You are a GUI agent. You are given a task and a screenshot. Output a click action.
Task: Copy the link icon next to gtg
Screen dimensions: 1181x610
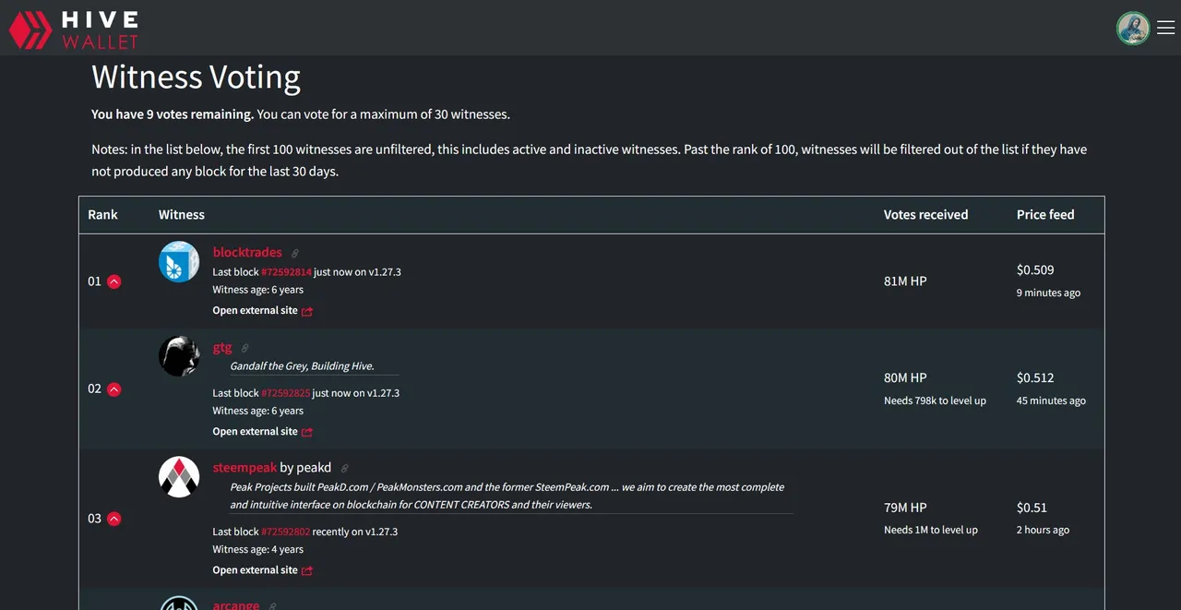click(245, 348)
